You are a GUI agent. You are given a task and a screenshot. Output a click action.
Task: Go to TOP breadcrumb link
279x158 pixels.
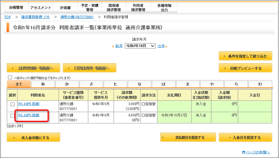click(x=8, y=17)
